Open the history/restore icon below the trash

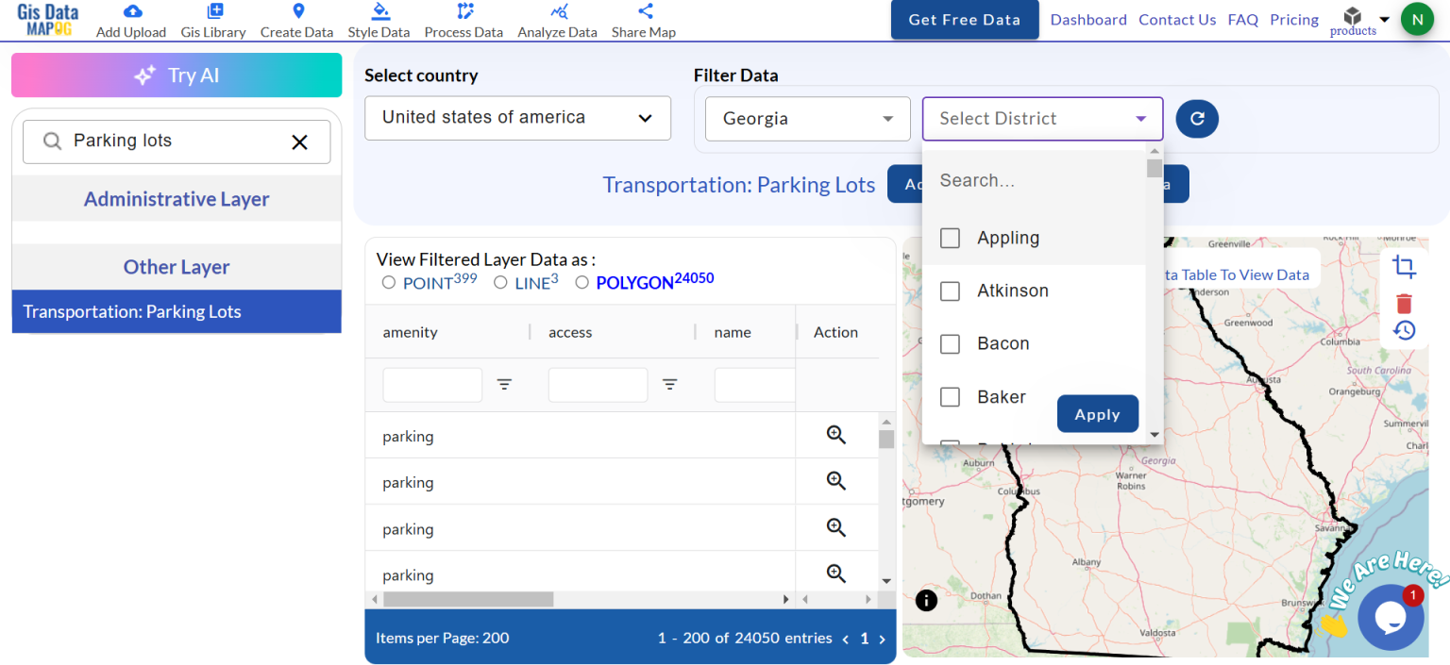(1404, 331)
